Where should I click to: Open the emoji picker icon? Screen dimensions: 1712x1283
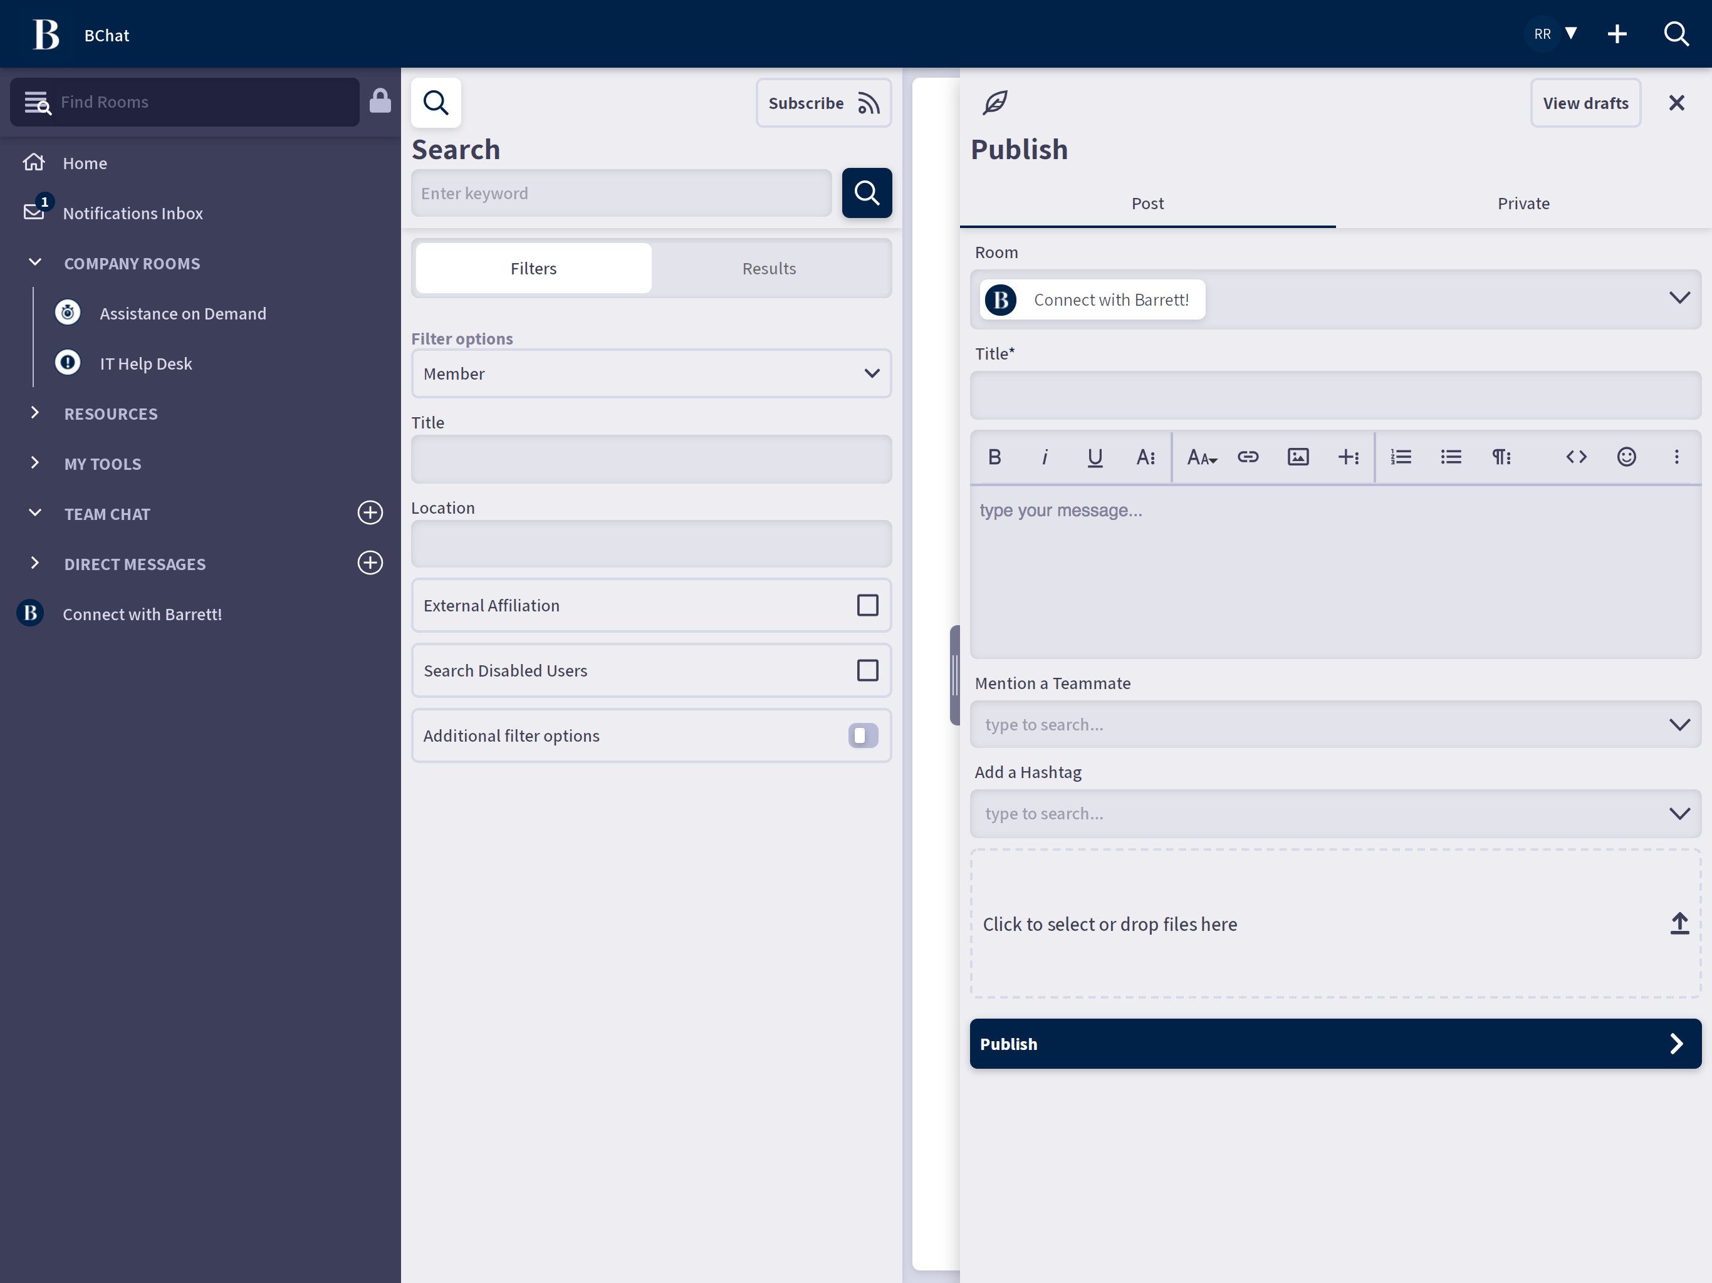1626,457
